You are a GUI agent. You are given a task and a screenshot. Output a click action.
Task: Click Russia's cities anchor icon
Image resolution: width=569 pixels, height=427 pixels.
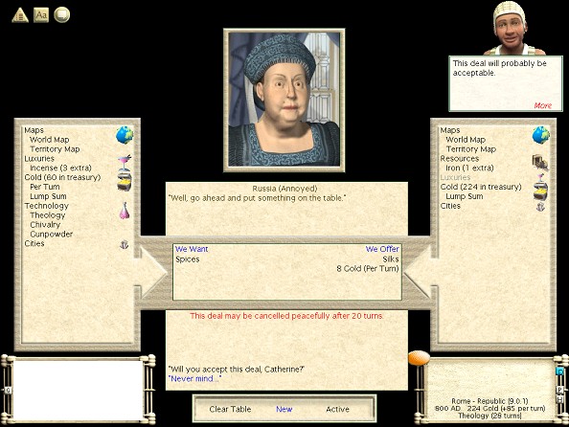[125, 245]
